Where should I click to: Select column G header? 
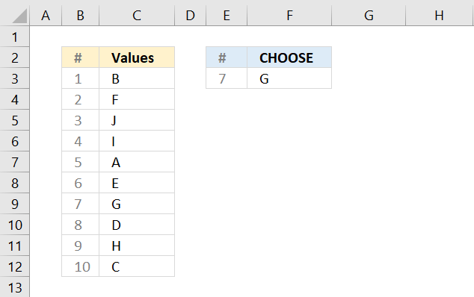click(369, 15)
